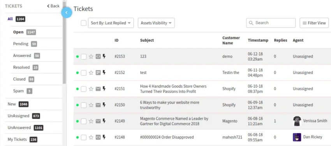
Task: Click the envelope source icon on ticket #2151
Action: (x=98, y=89)
